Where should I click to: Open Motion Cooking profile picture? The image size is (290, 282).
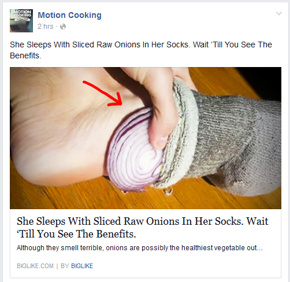pos(21,21)
